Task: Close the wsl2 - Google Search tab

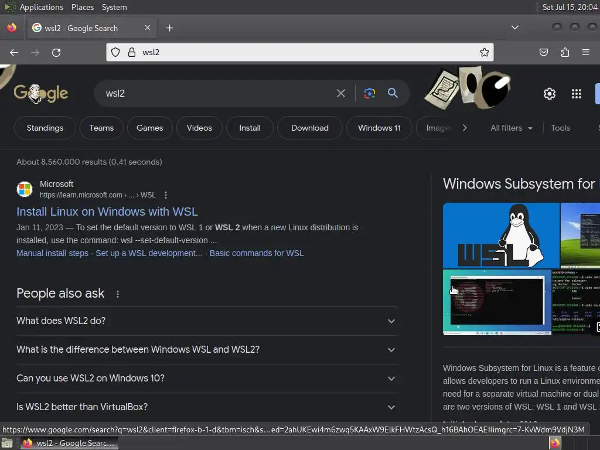Action: pyautogui.click(x=148, y=28)
